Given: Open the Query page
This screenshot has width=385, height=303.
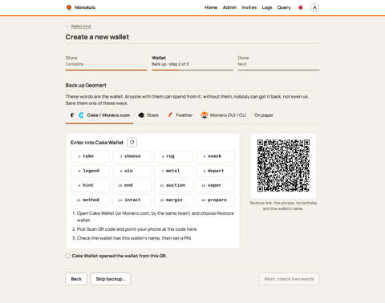Looking at the screenshot, I should click(284, 7).
